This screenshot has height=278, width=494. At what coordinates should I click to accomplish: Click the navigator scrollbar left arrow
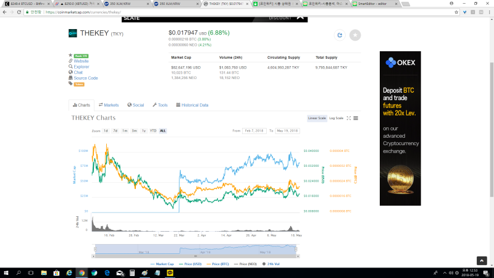[x=93, y=256]
